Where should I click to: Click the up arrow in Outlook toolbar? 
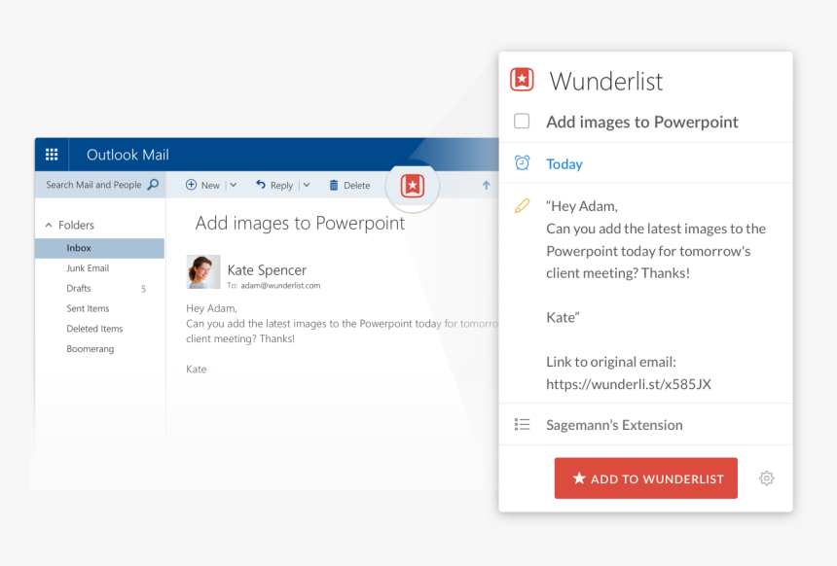click(486, 185)
